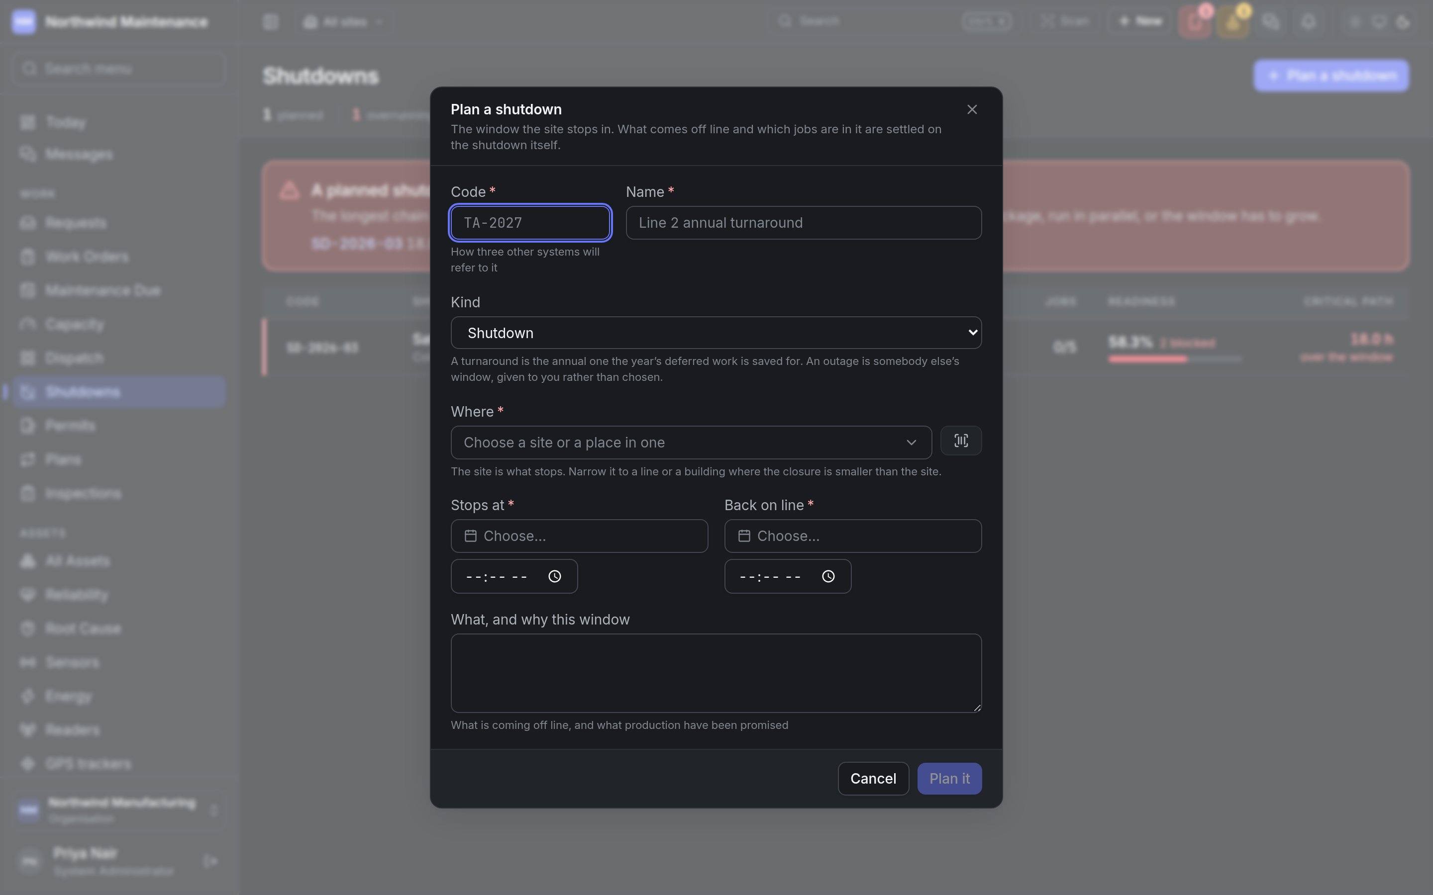The height and width of the screenshot is (895, 1433).
Task: Click the sign-out icon beside Priya Nair
Action: (210, 861)
